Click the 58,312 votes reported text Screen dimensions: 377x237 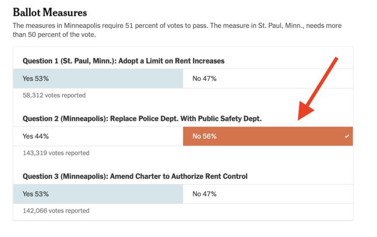pyautogui.click(x=54, y=95)
